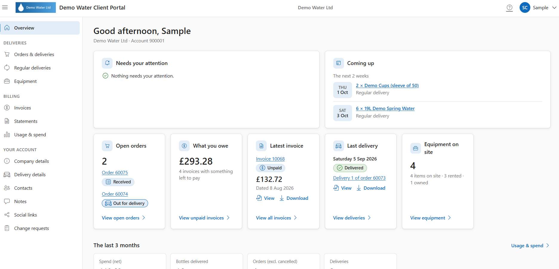559x269 pixels.
Task: Click the Change requests clipboard icon
Action: pyautogui.click(x=7, y=228)
